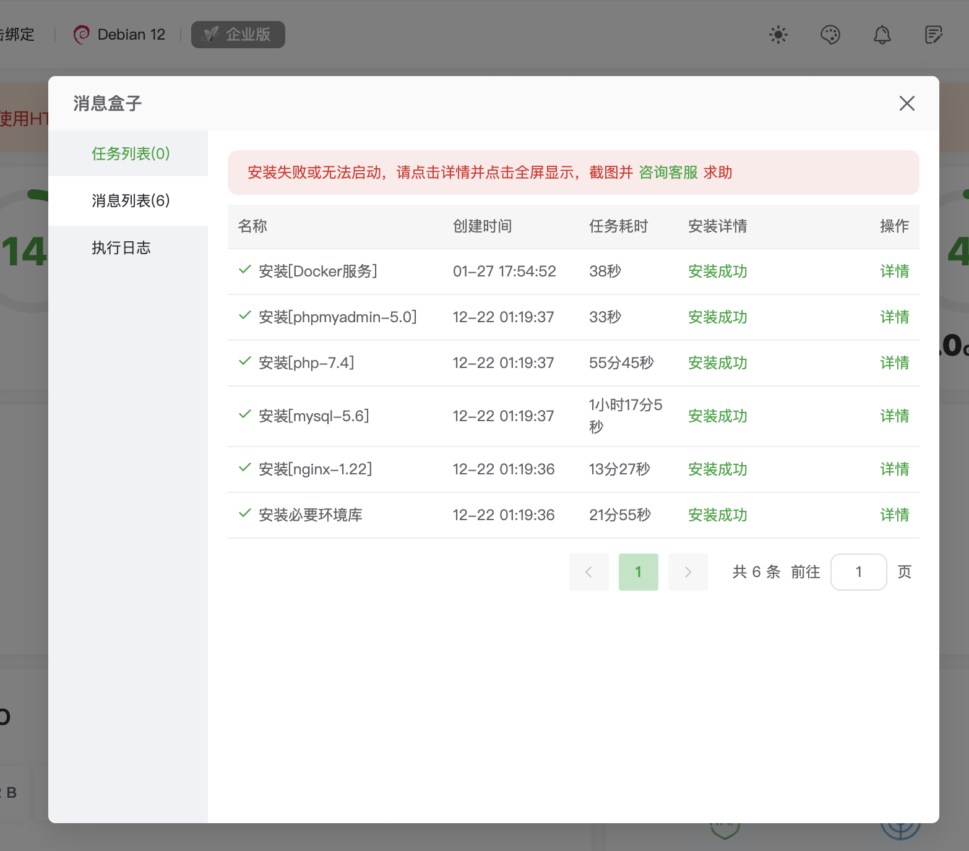Open 详情 for 安装[nginx-1.22]

point(894,469)
